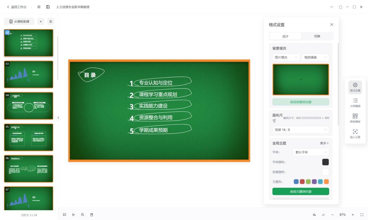This screenshot has height=220, width=368.
Task: Open the 默认字体 font dropdown
Action: click(311, 152)
